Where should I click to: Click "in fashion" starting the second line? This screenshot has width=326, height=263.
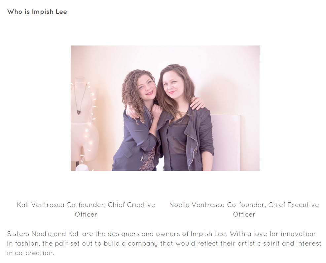pos(23,244)
